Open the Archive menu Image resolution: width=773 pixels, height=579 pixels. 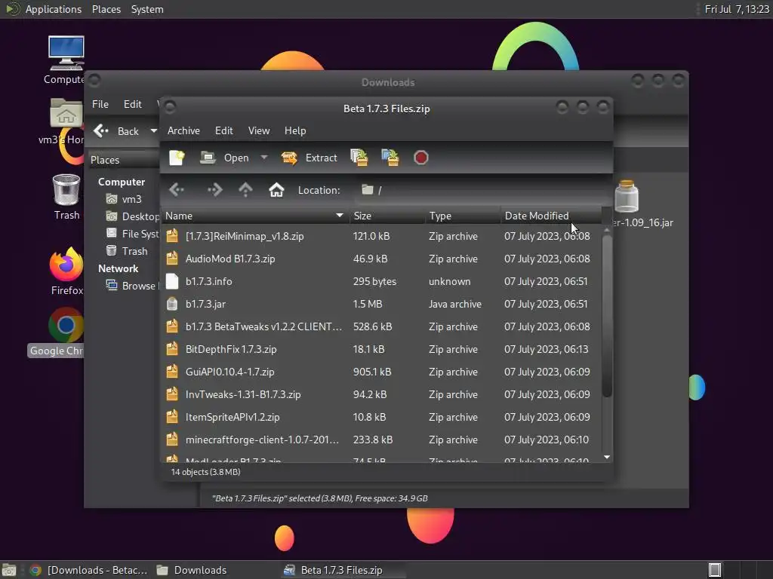(183, 130)
